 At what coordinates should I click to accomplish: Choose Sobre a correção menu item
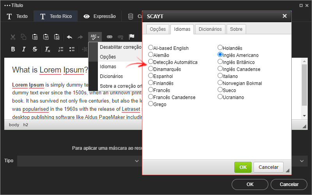(x=120, y=86)
